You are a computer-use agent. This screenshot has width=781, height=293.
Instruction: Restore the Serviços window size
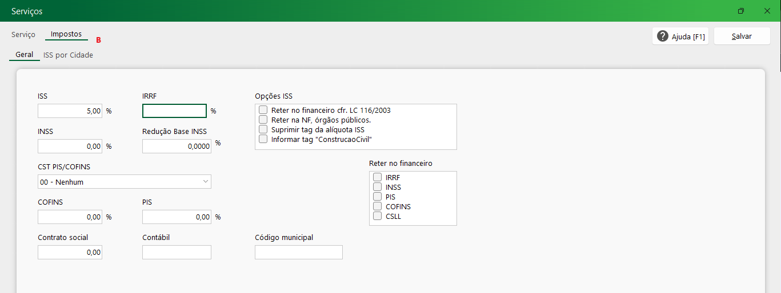point(741,11)
